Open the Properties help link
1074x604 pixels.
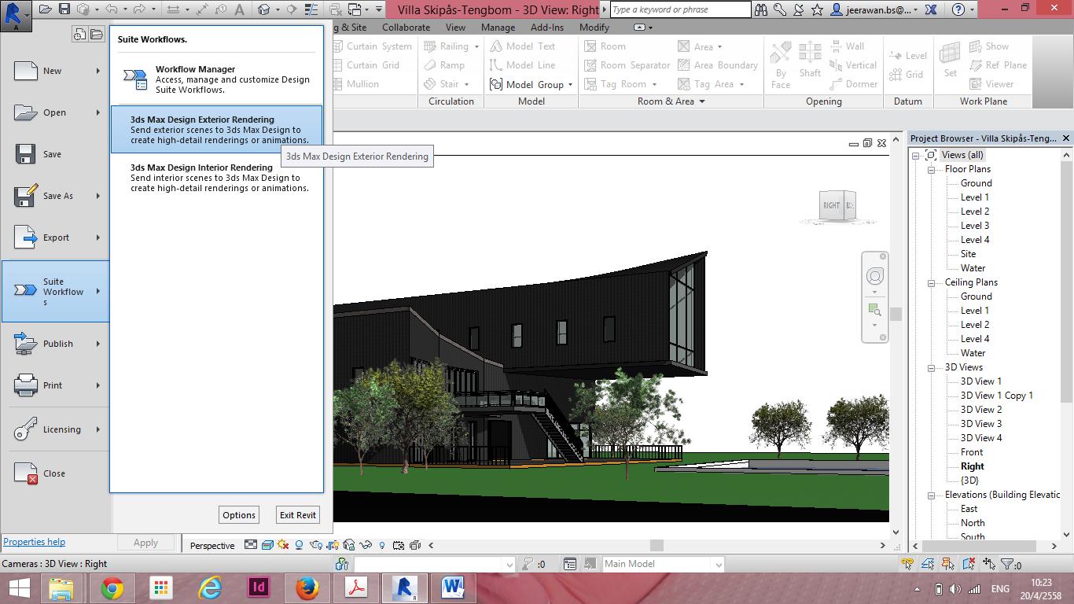pyautogui.click(x=35, y=542)
